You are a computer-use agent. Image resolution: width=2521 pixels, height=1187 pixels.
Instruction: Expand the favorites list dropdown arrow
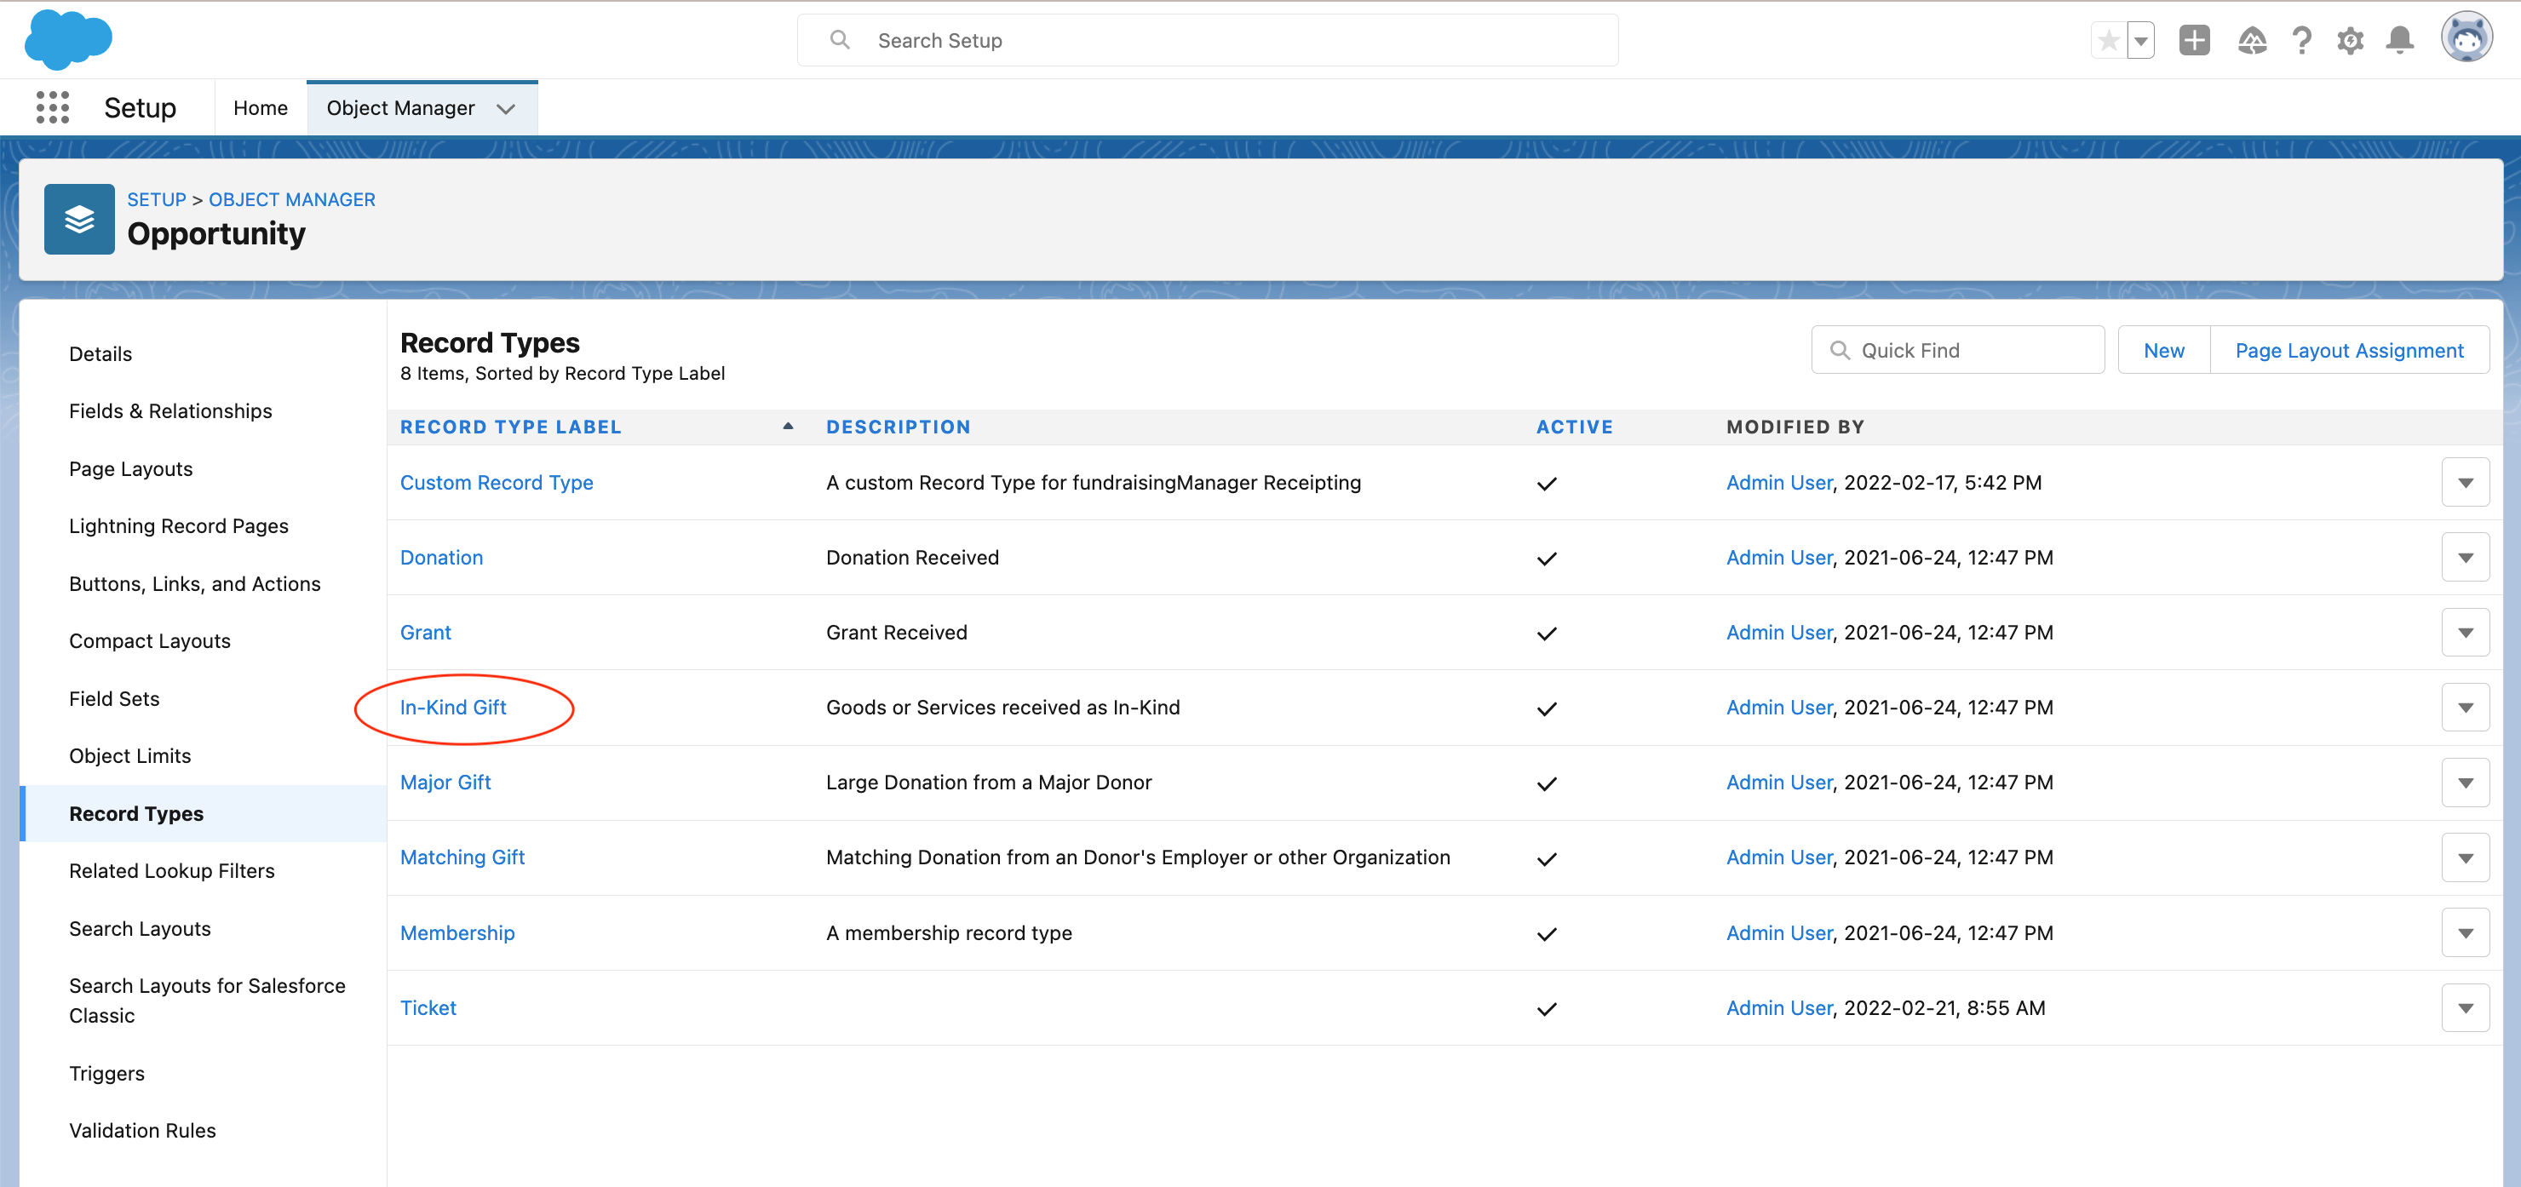[x=2140, y=41]
